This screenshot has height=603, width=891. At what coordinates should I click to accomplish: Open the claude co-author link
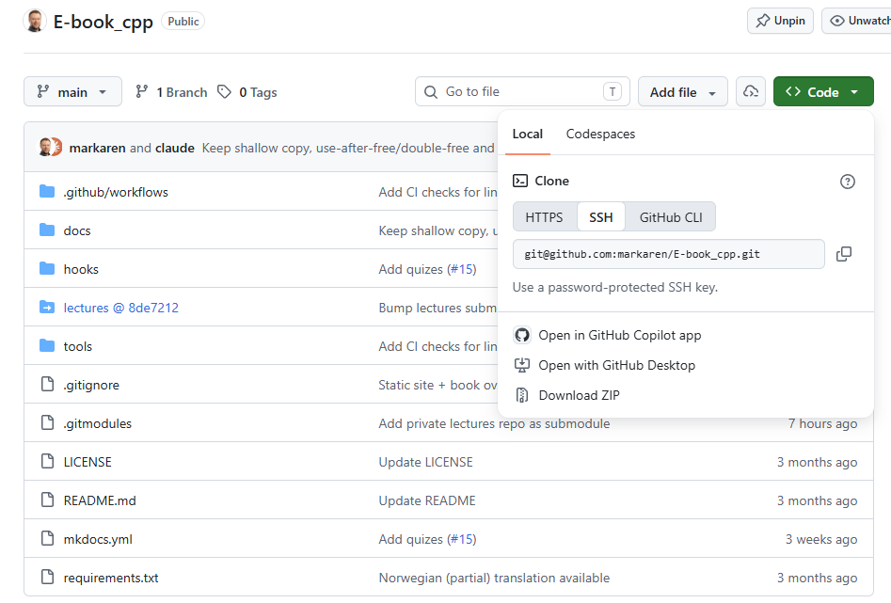[174, 149]
